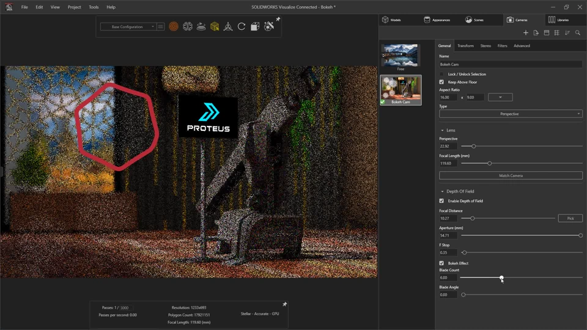Click the plus icon to add camera
The image size is (587, 330).
(526, 33)
